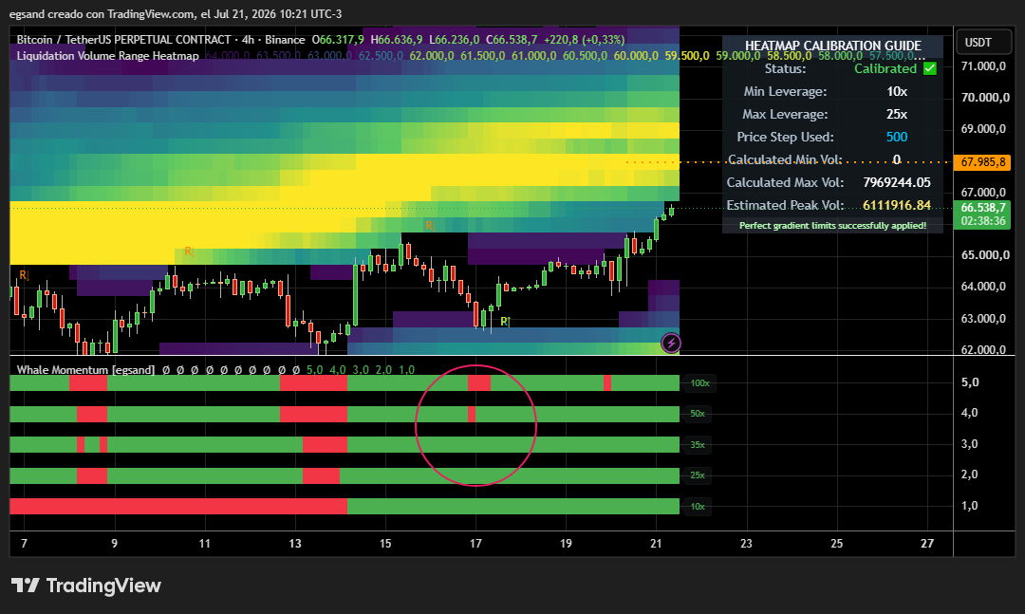Click the Calculated Max Vol value 7969244.05
This screenshot has width=1025, height=614.
896,182
